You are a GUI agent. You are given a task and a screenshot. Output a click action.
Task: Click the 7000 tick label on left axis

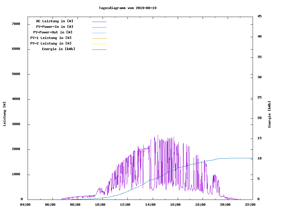pos(16,24)
